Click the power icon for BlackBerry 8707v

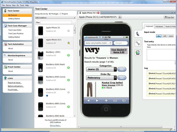[68, 55]
